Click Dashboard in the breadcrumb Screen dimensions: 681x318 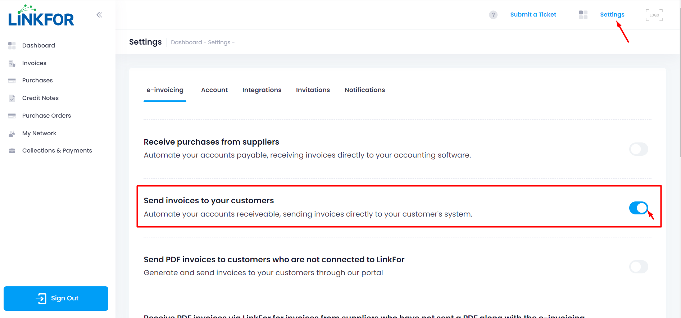click(x=186, y=42)
